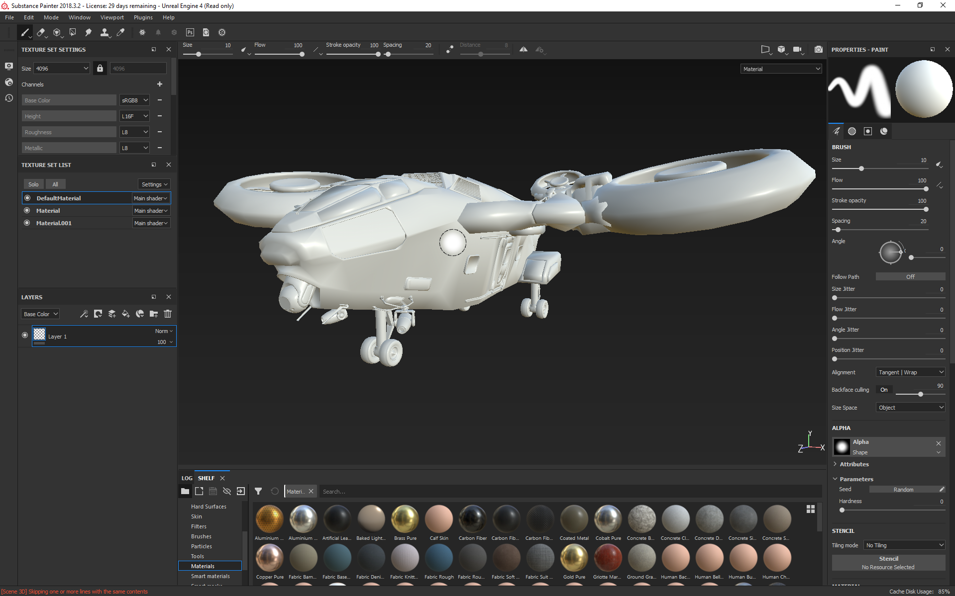The width and height of the screenshot is (955, 596).
Task: Click the Export to Photoshop icon
Action: (x=190, y=32)
